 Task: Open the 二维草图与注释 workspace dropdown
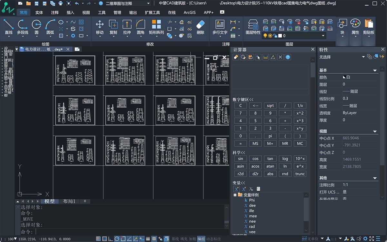(148, 4)
